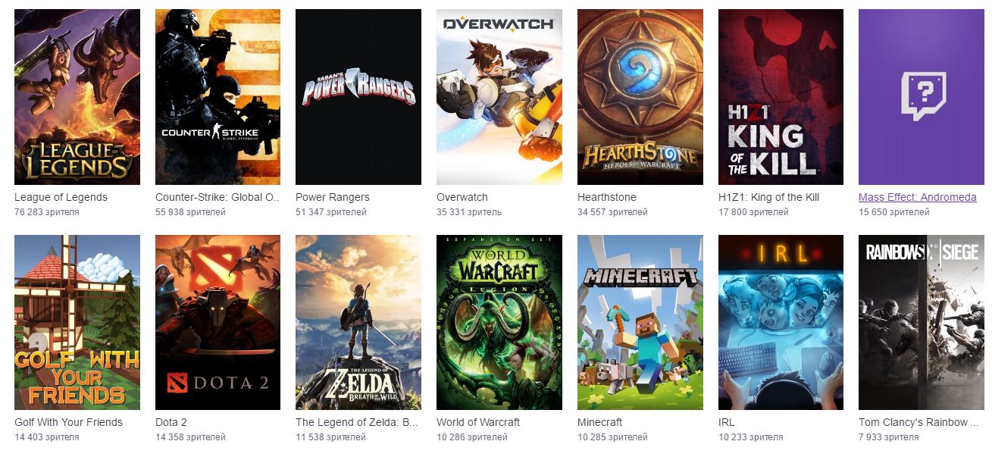Click the Minecraft title below the cover
This screenshot has width=992, height=460.
599,422
